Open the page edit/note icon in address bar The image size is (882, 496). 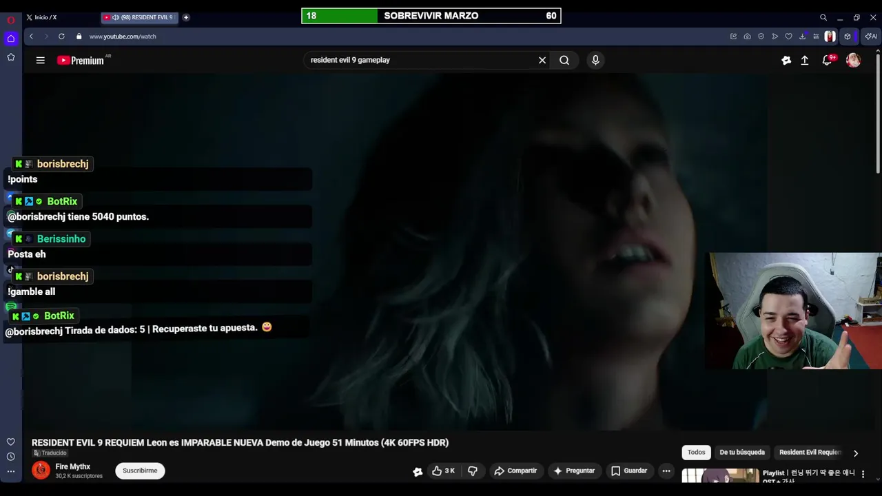[733, 37]
